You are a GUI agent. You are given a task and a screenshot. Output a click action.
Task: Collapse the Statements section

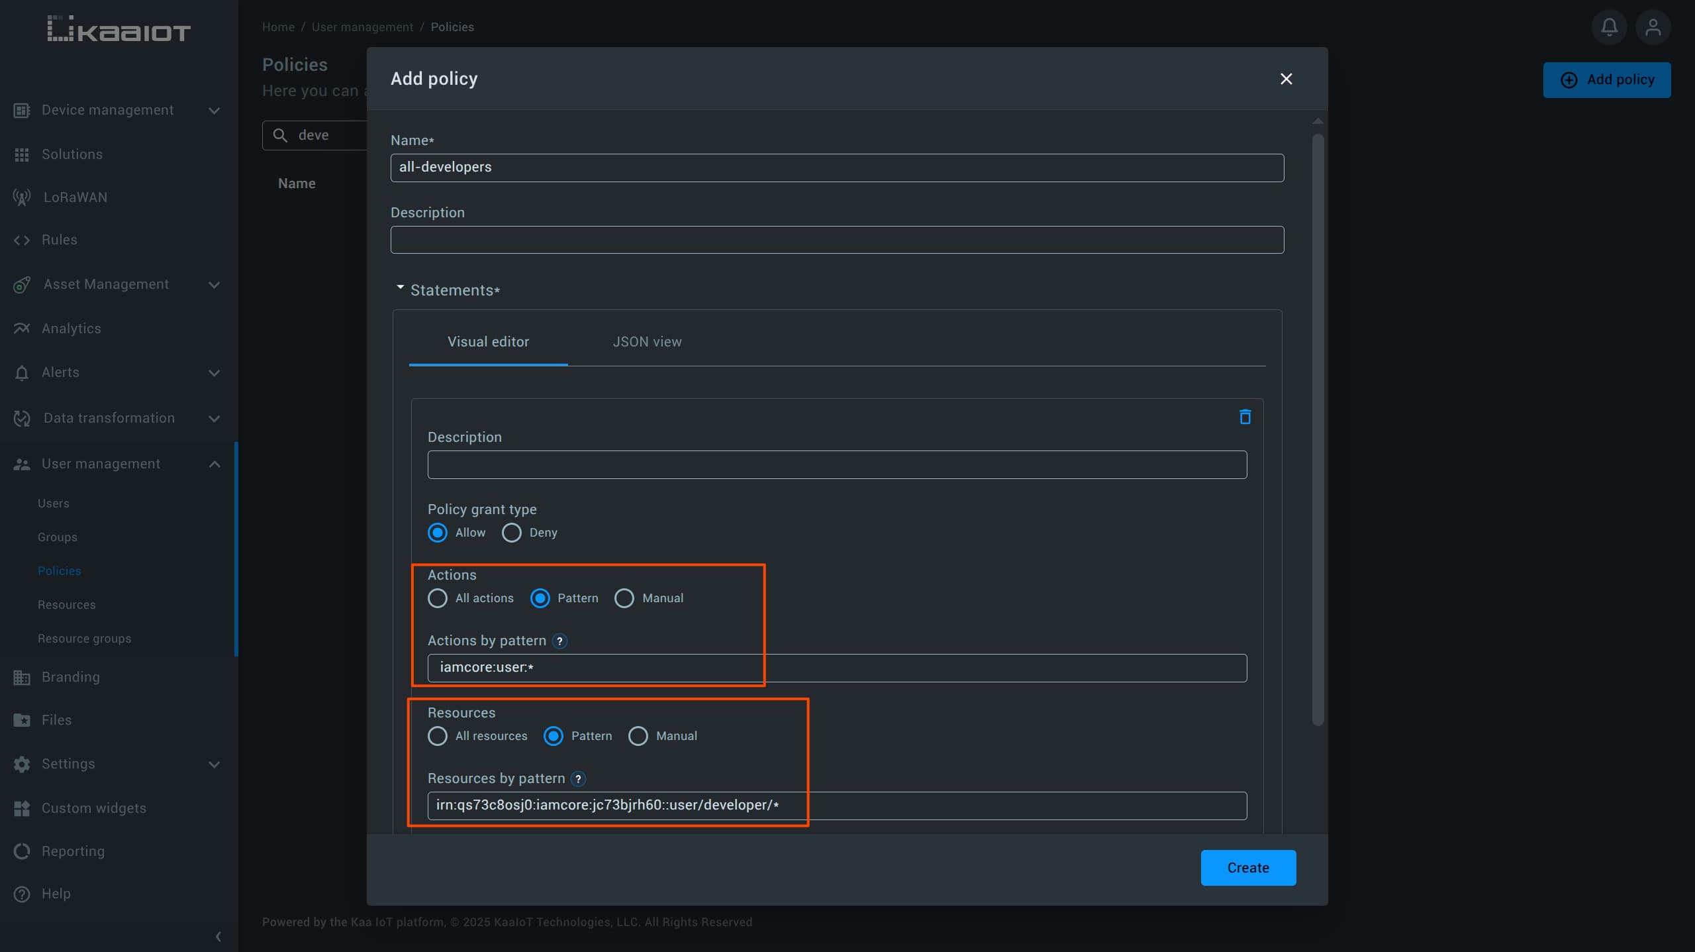click(x=400, y=288)
